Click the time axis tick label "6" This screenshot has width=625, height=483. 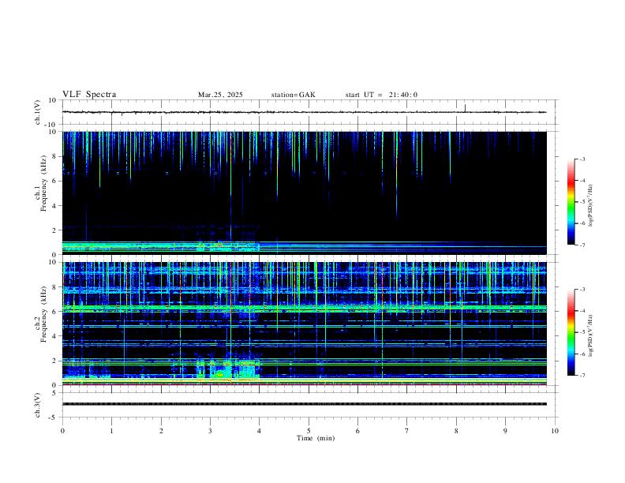pyautogui.click(x=357, y=431)
